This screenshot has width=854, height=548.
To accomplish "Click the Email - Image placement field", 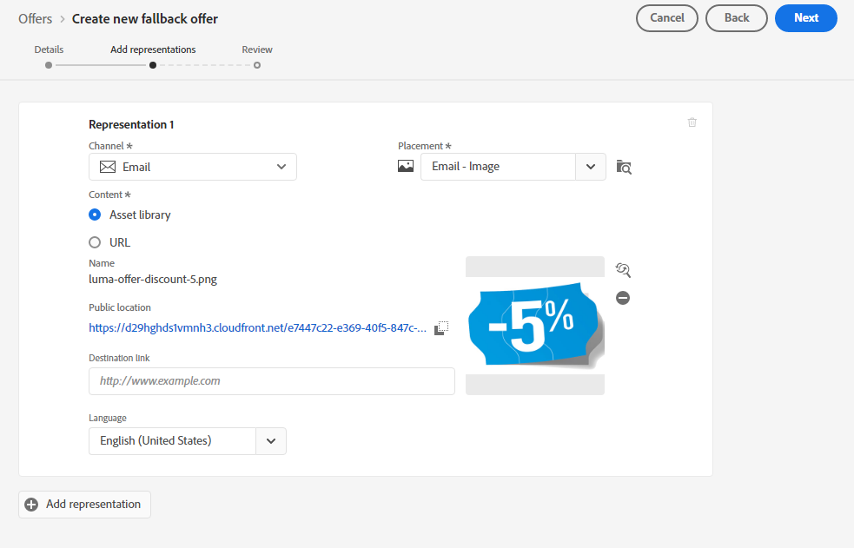I will [499, 167].
